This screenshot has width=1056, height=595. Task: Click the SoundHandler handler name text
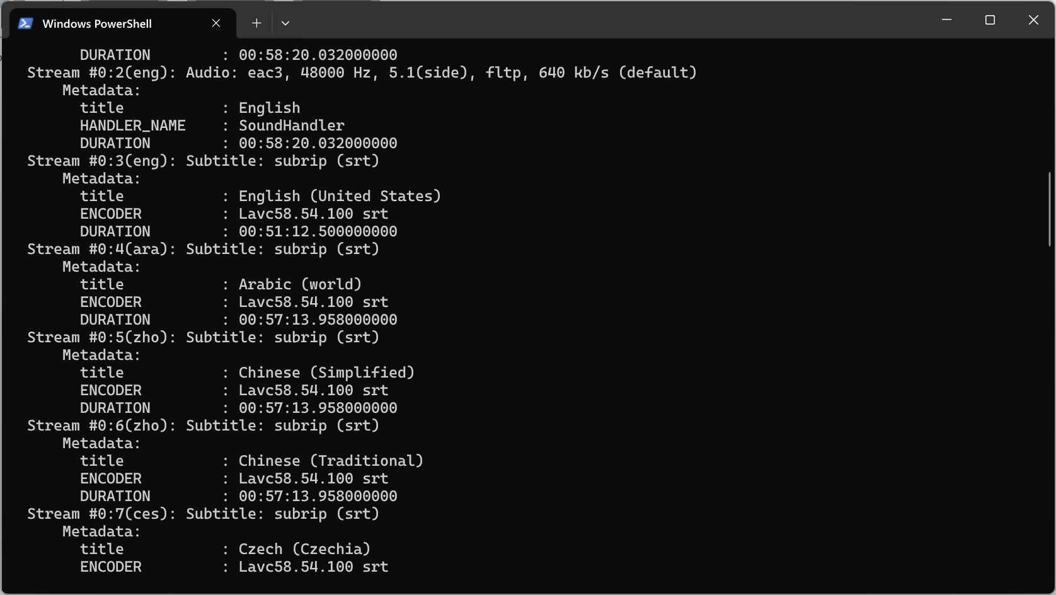point(292,125)
